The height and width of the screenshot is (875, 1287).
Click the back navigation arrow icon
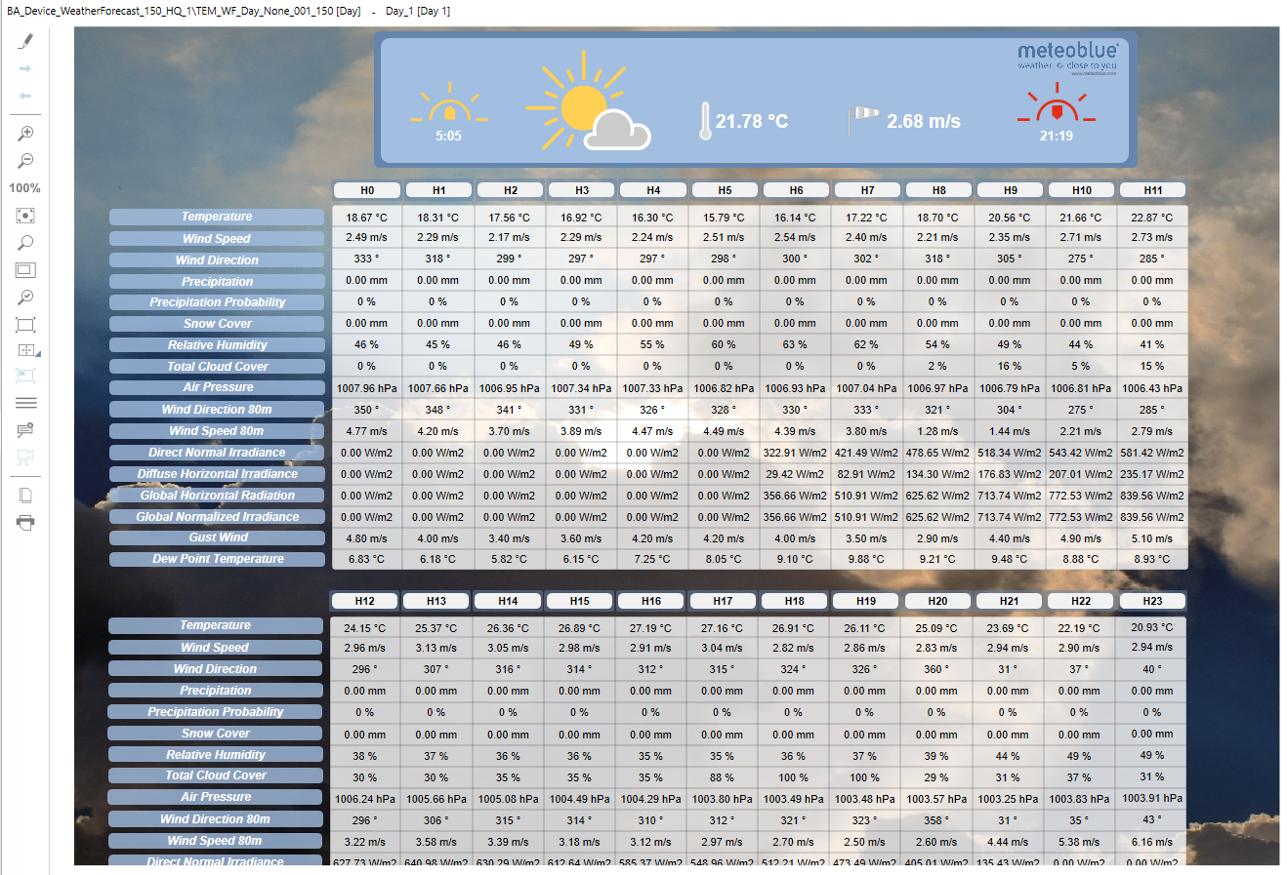[24, 96]
